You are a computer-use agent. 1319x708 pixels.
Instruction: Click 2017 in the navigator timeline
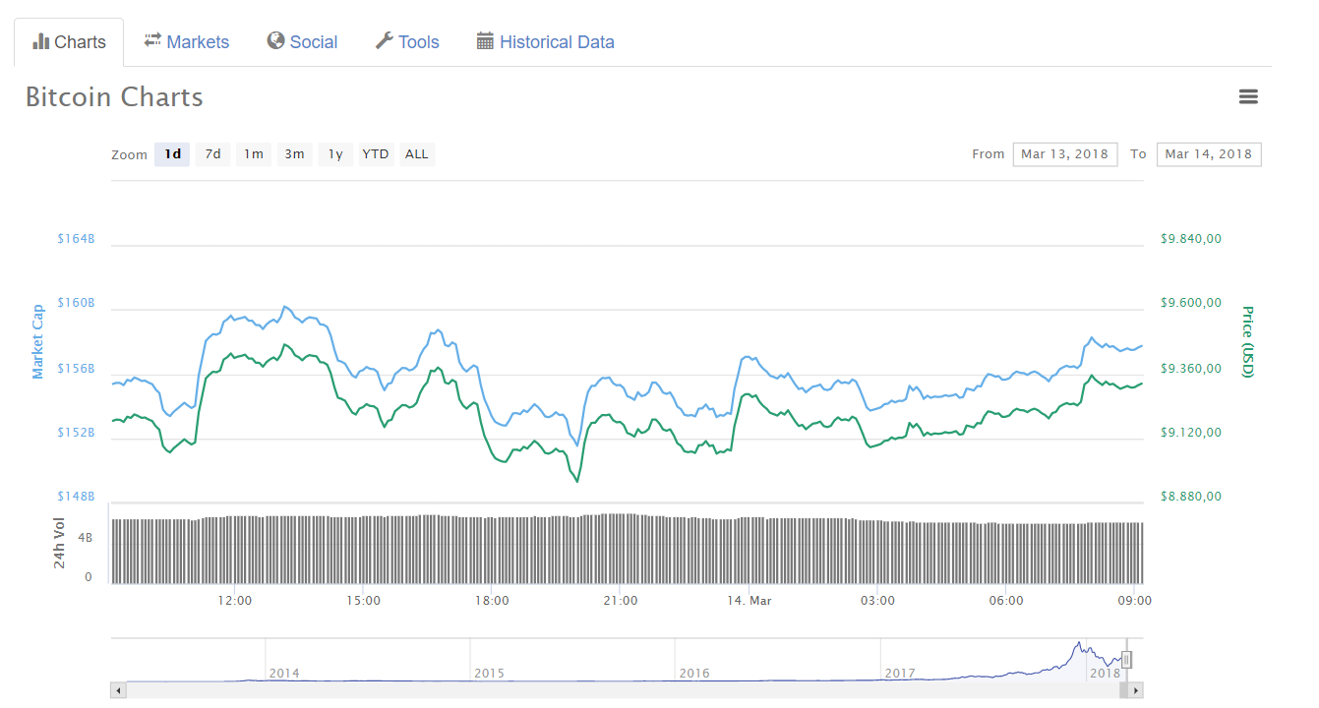click(900, 674)
